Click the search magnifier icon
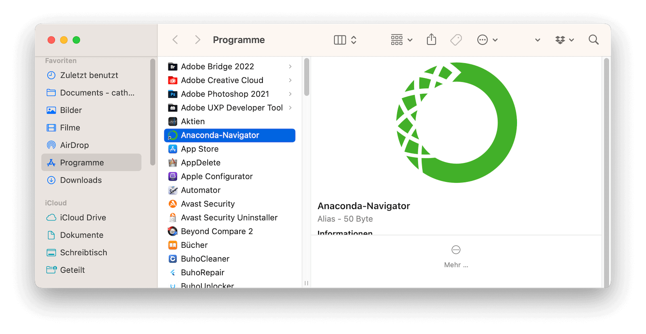This screenshot has width=646, height=334. [x=594, y=39]
